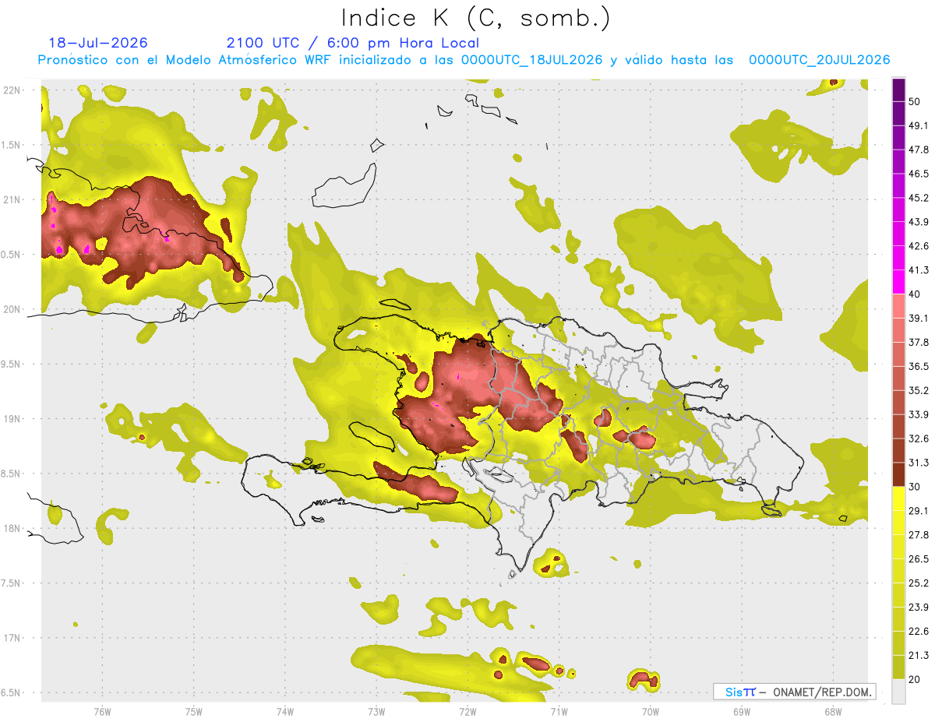
Task: Click the map title 'Indice K (C, somb.)'
Action: [x=475, y=19]
